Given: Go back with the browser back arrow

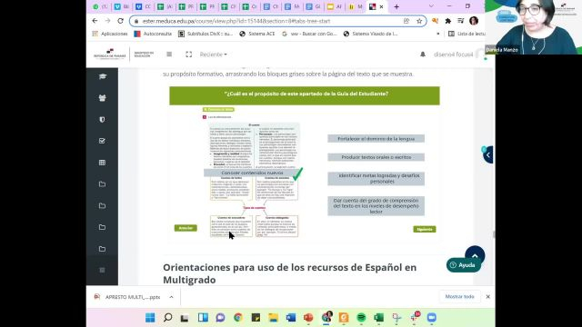Looking at the screenshot, I should [95, 21].
